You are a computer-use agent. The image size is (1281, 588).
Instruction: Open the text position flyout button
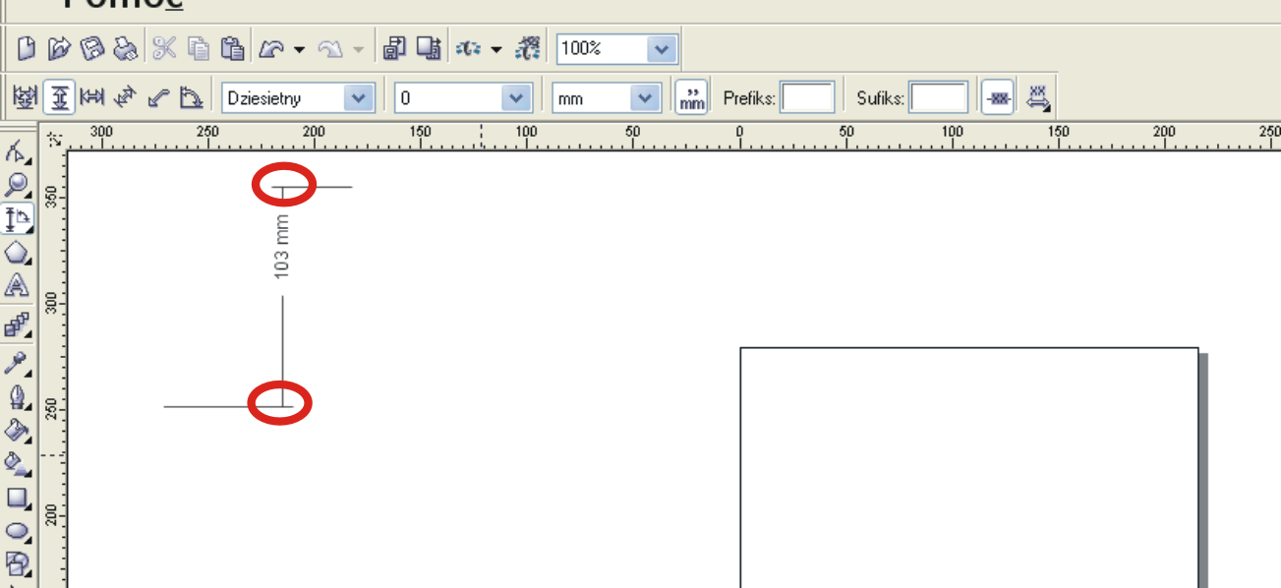(x=1038, y=97)
